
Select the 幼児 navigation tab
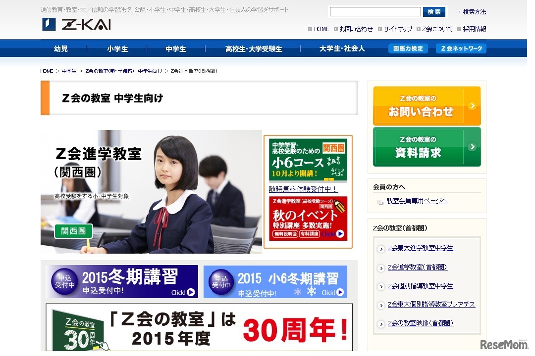[x=61, y=49]
